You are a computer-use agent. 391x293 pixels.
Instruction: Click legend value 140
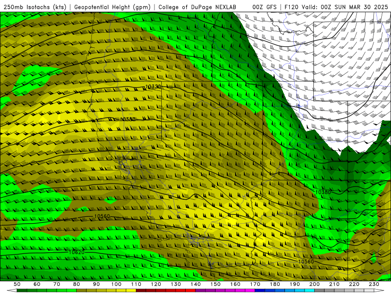[x=195, y=284]
